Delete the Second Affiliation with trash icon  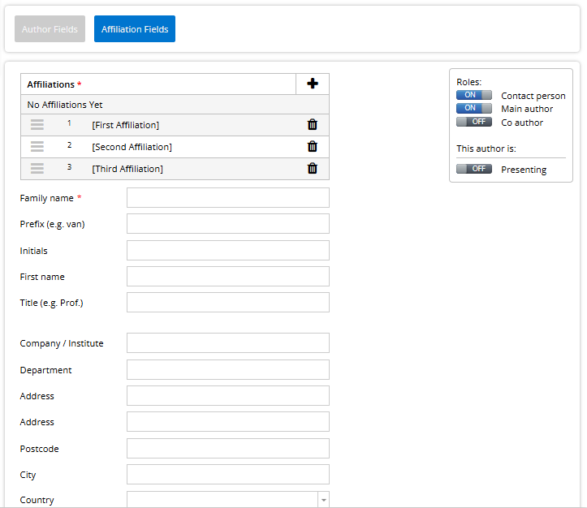click(x=313, y=146)
